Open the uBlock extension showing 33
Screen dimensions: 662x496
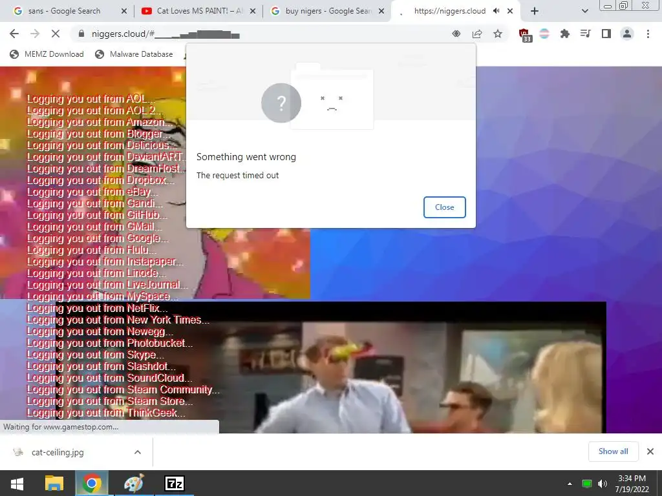coord(524,35)
